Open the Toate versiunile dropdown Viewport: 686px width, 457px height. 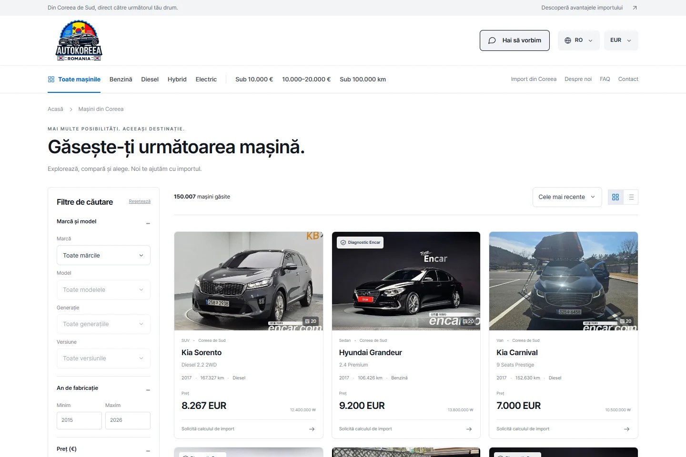point(103,358)
